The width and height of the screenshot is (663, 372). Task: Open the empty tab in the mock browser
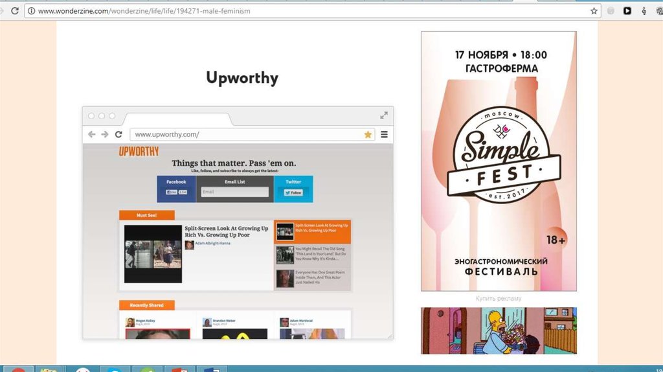177,119
